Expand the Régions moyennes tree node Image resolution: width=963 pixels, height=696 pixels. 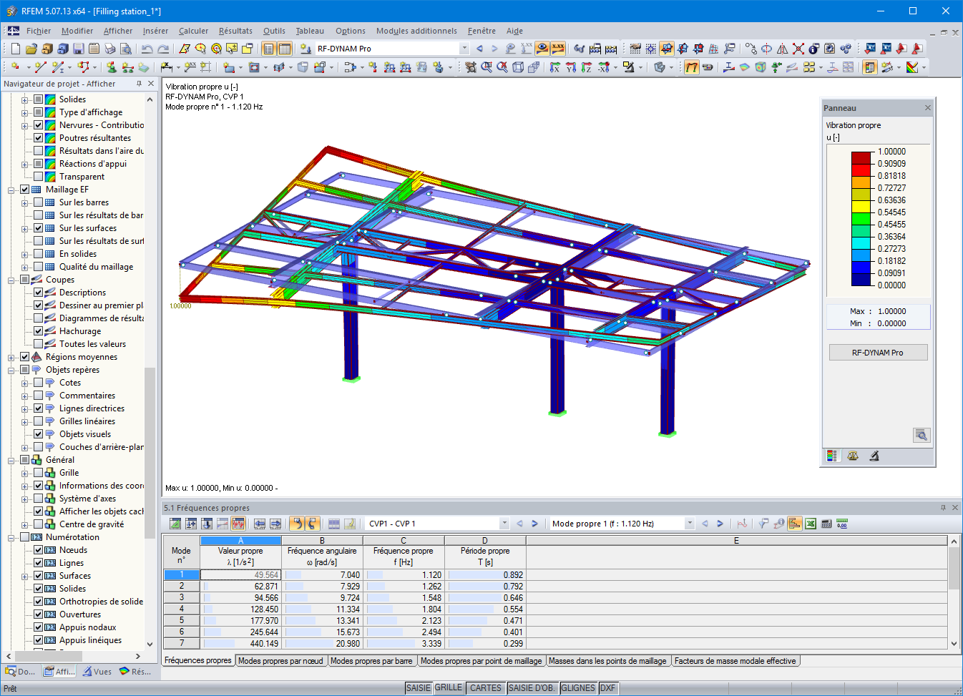point(11,357)
